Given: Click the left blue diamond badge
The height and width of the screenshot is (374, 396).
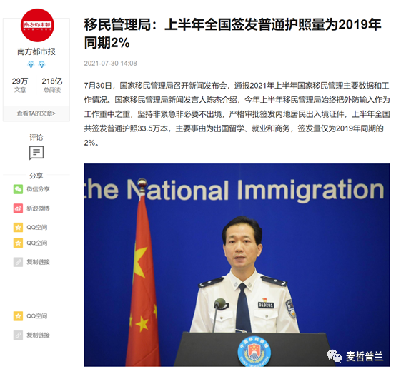Looking at the screenshot, I should (31, 64).
